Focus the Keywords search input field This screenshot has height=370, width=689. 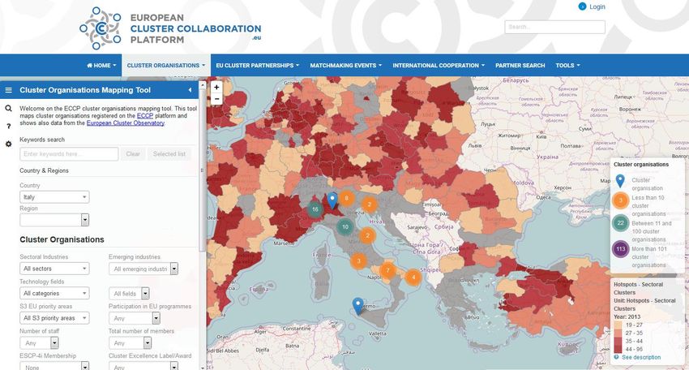point(69,154)
